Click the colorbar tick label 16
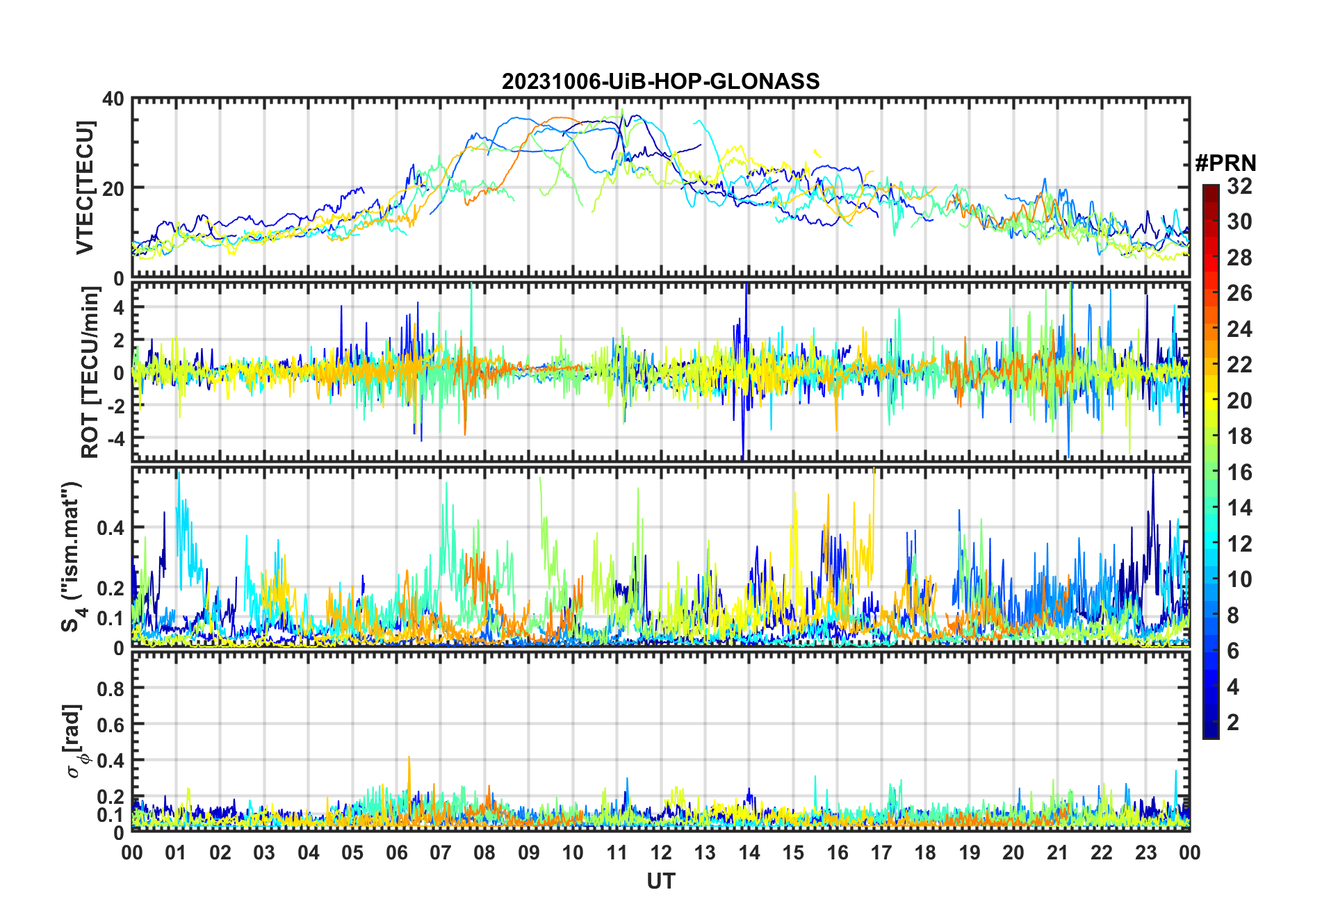Image resolution: width=1322 pixels, height=924 pixels. (1239, 472)
